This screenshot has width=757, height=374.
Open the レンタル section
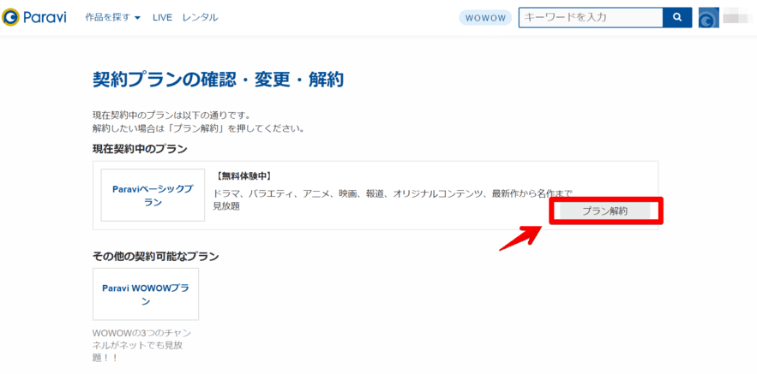pyautogui.click(x=200, y=18)
